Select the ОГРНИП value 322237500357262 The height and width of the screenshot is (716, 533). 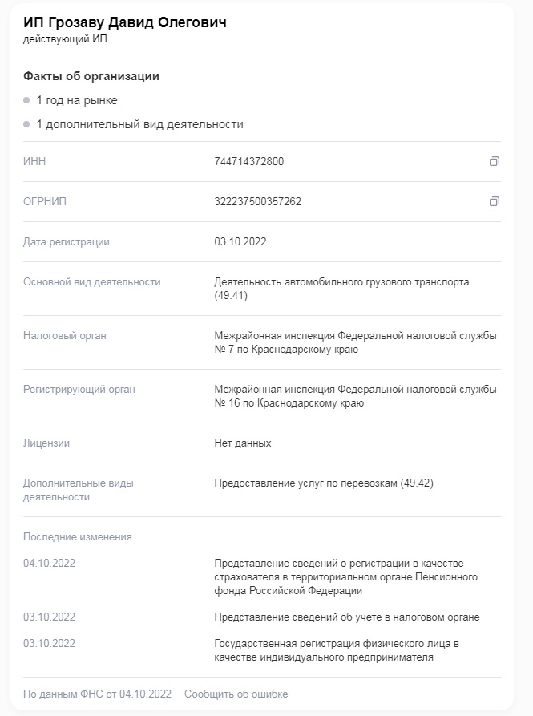click(258, 201)
